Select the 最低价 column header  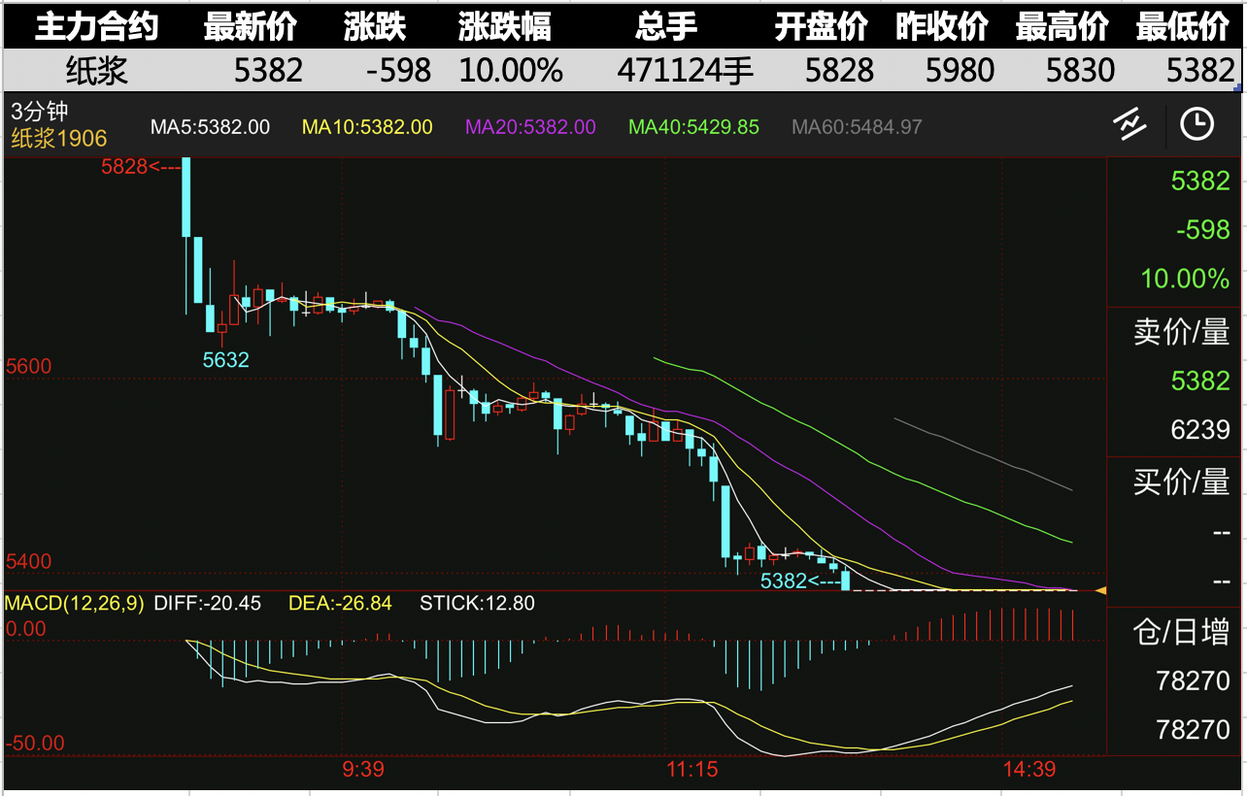1183,27
